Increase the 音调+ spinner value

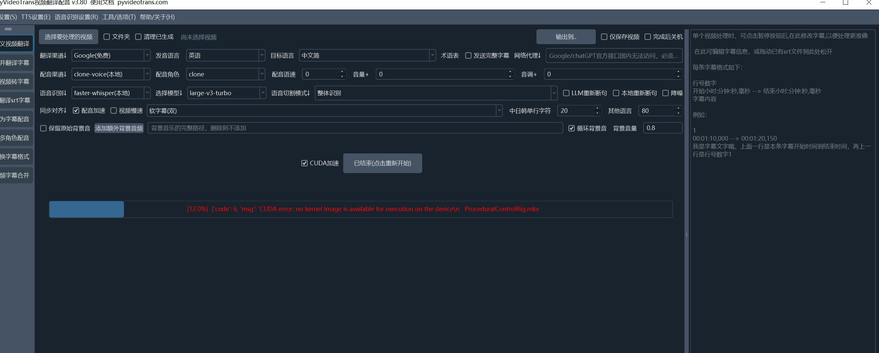pos(678,71)
